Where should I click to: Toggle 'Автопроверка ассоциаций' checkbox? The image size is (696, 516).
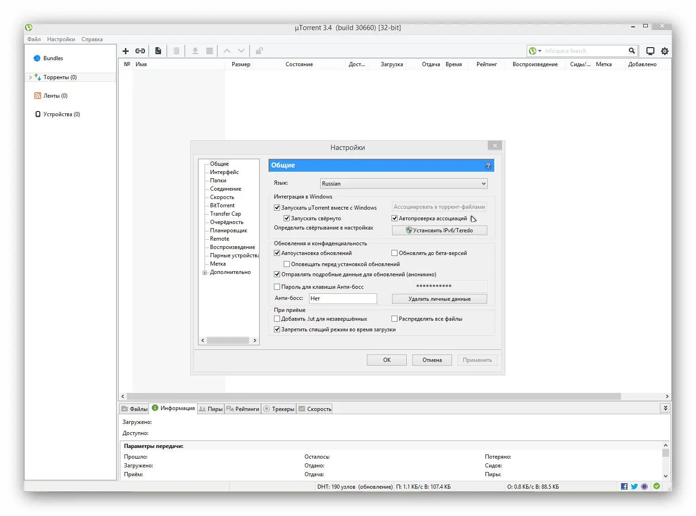394,218
